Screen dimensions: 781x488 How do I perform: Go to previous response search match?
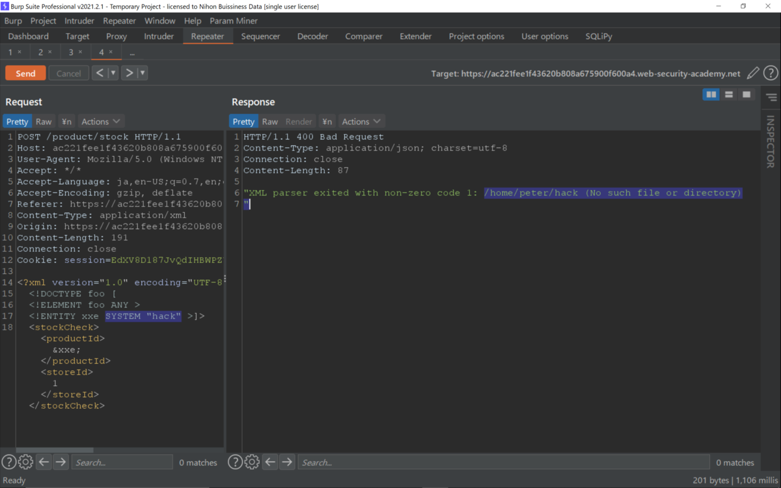click(x=270, y=462)
